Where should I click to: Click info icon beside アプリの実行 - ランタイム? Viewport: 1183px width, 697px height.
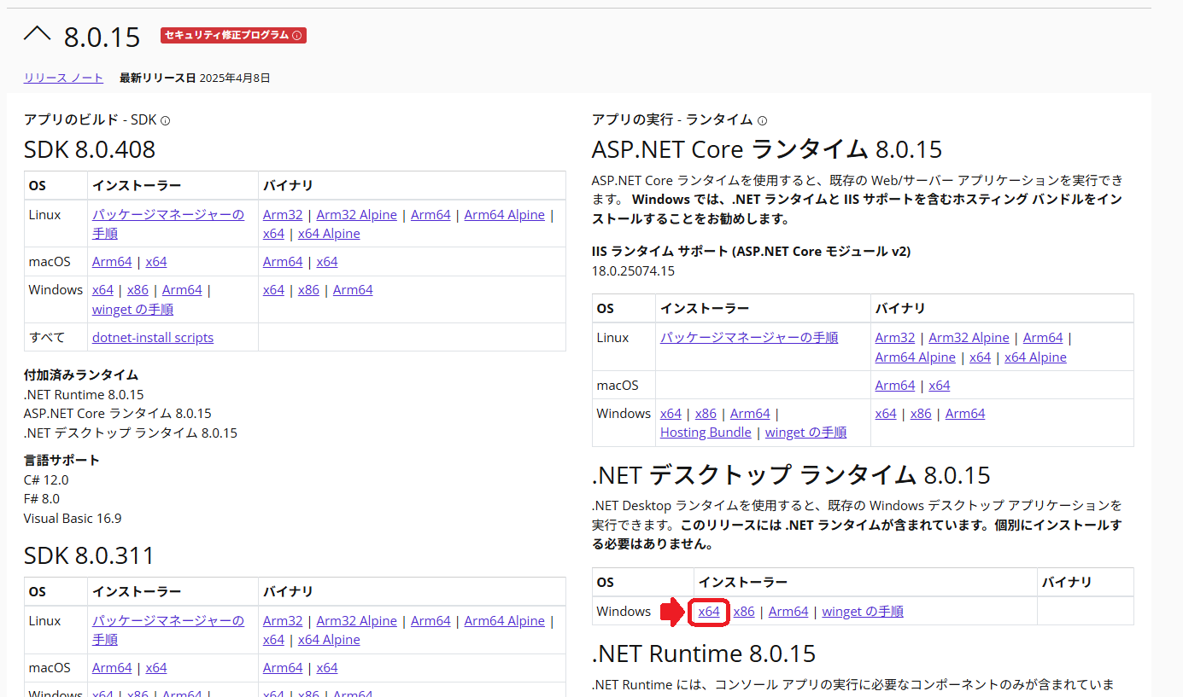click(762, 121)
